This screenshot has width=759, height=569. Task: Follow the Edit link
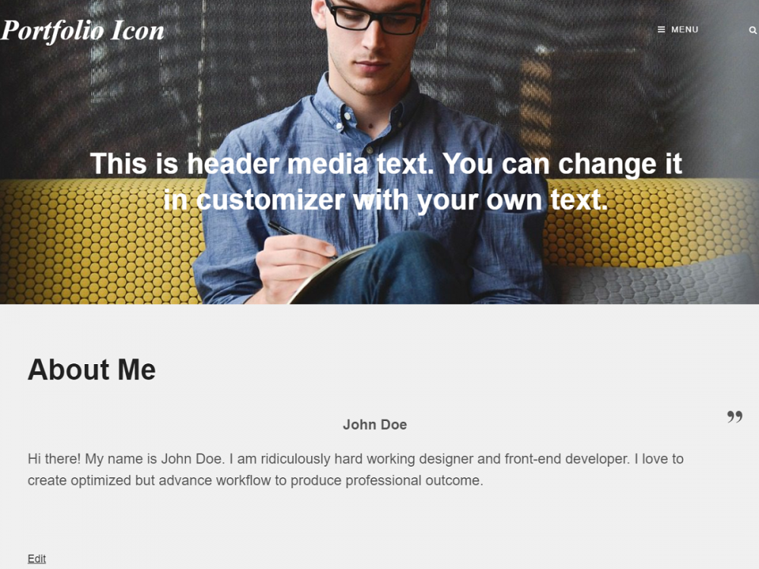36,559
